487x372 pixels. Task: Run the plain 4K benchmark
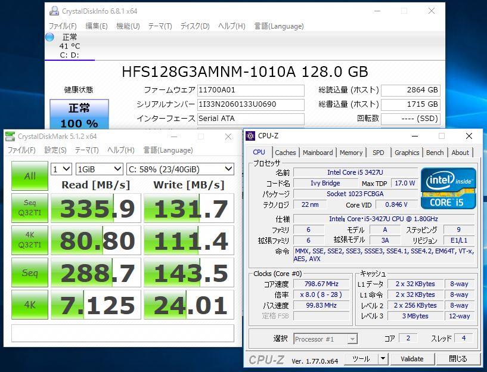coord(30,305)
